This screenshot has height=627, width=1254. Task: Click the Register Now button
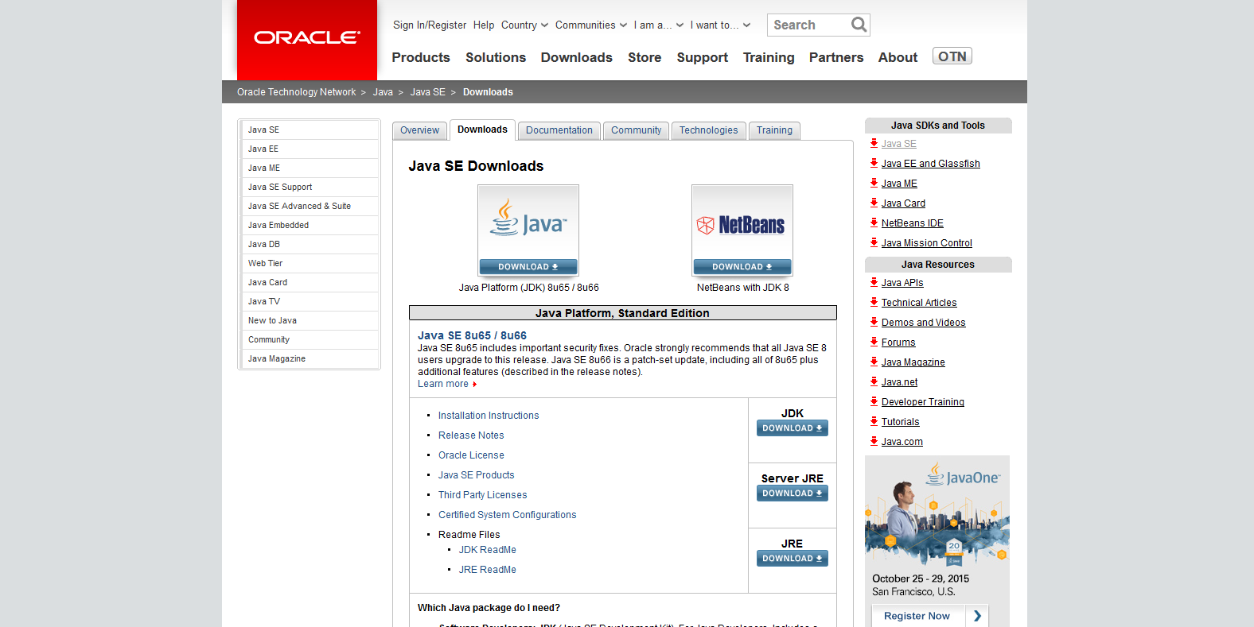point(930,616)
